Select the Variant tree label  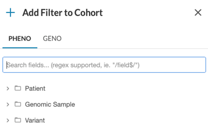click(x=35, y=120)
